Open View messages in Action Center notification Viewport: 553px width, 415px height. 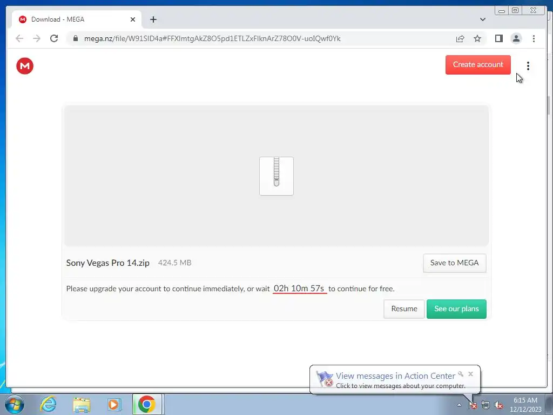(x=395, y=376)
